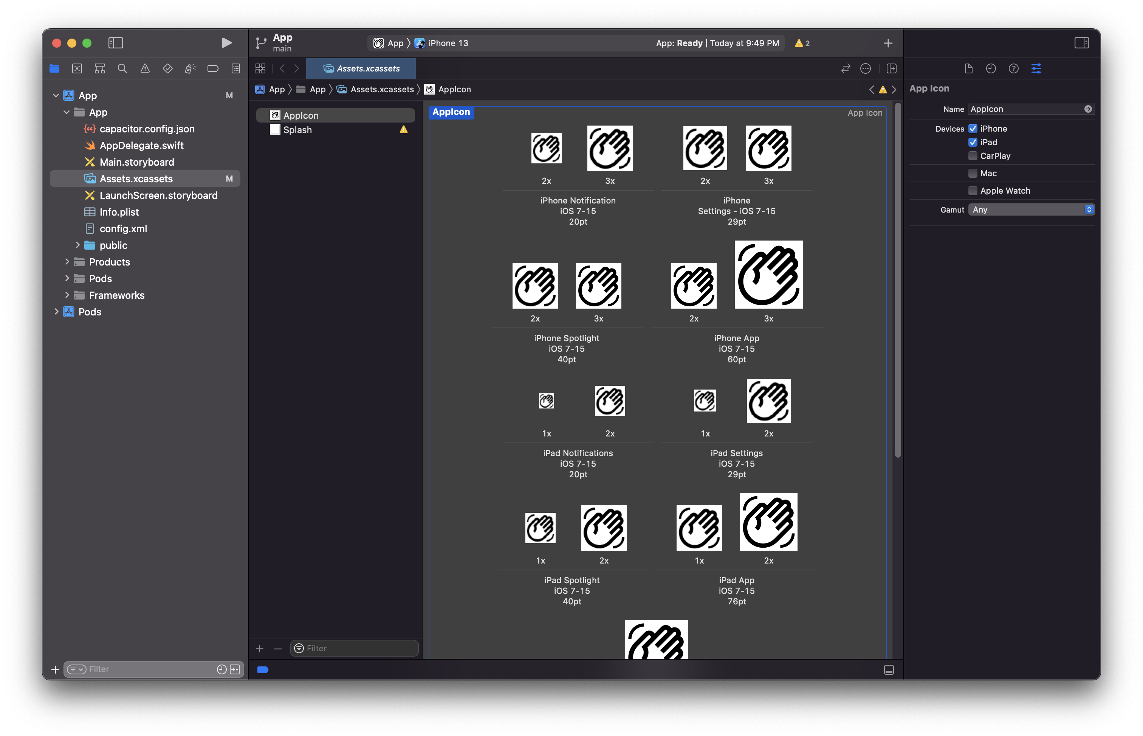Check the Mac checkbox under Devices
Image resolution: width=1143 pixels, height=736 pixels.
973,173
